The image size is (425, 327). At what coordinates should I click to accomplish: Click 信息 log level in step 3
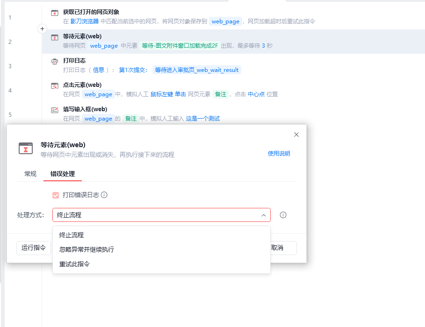[99, 70]
